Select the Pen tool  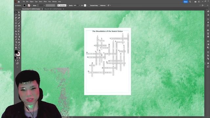pos(16,18)
